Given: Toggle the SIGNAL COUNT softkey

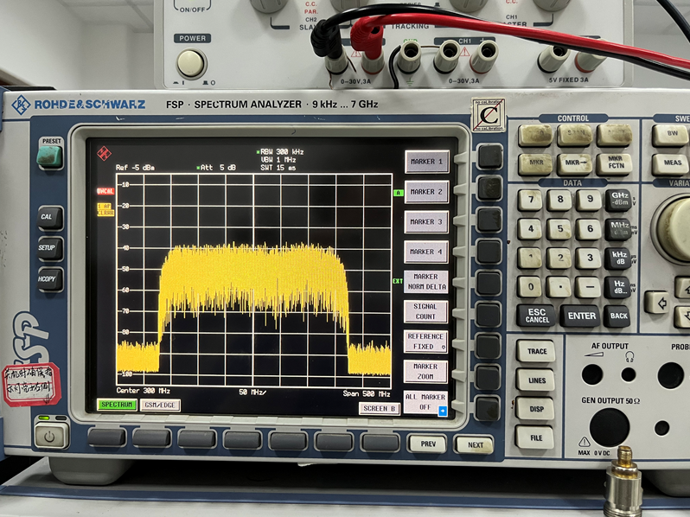Looking at the screenshot, I should tap(425, 311).
